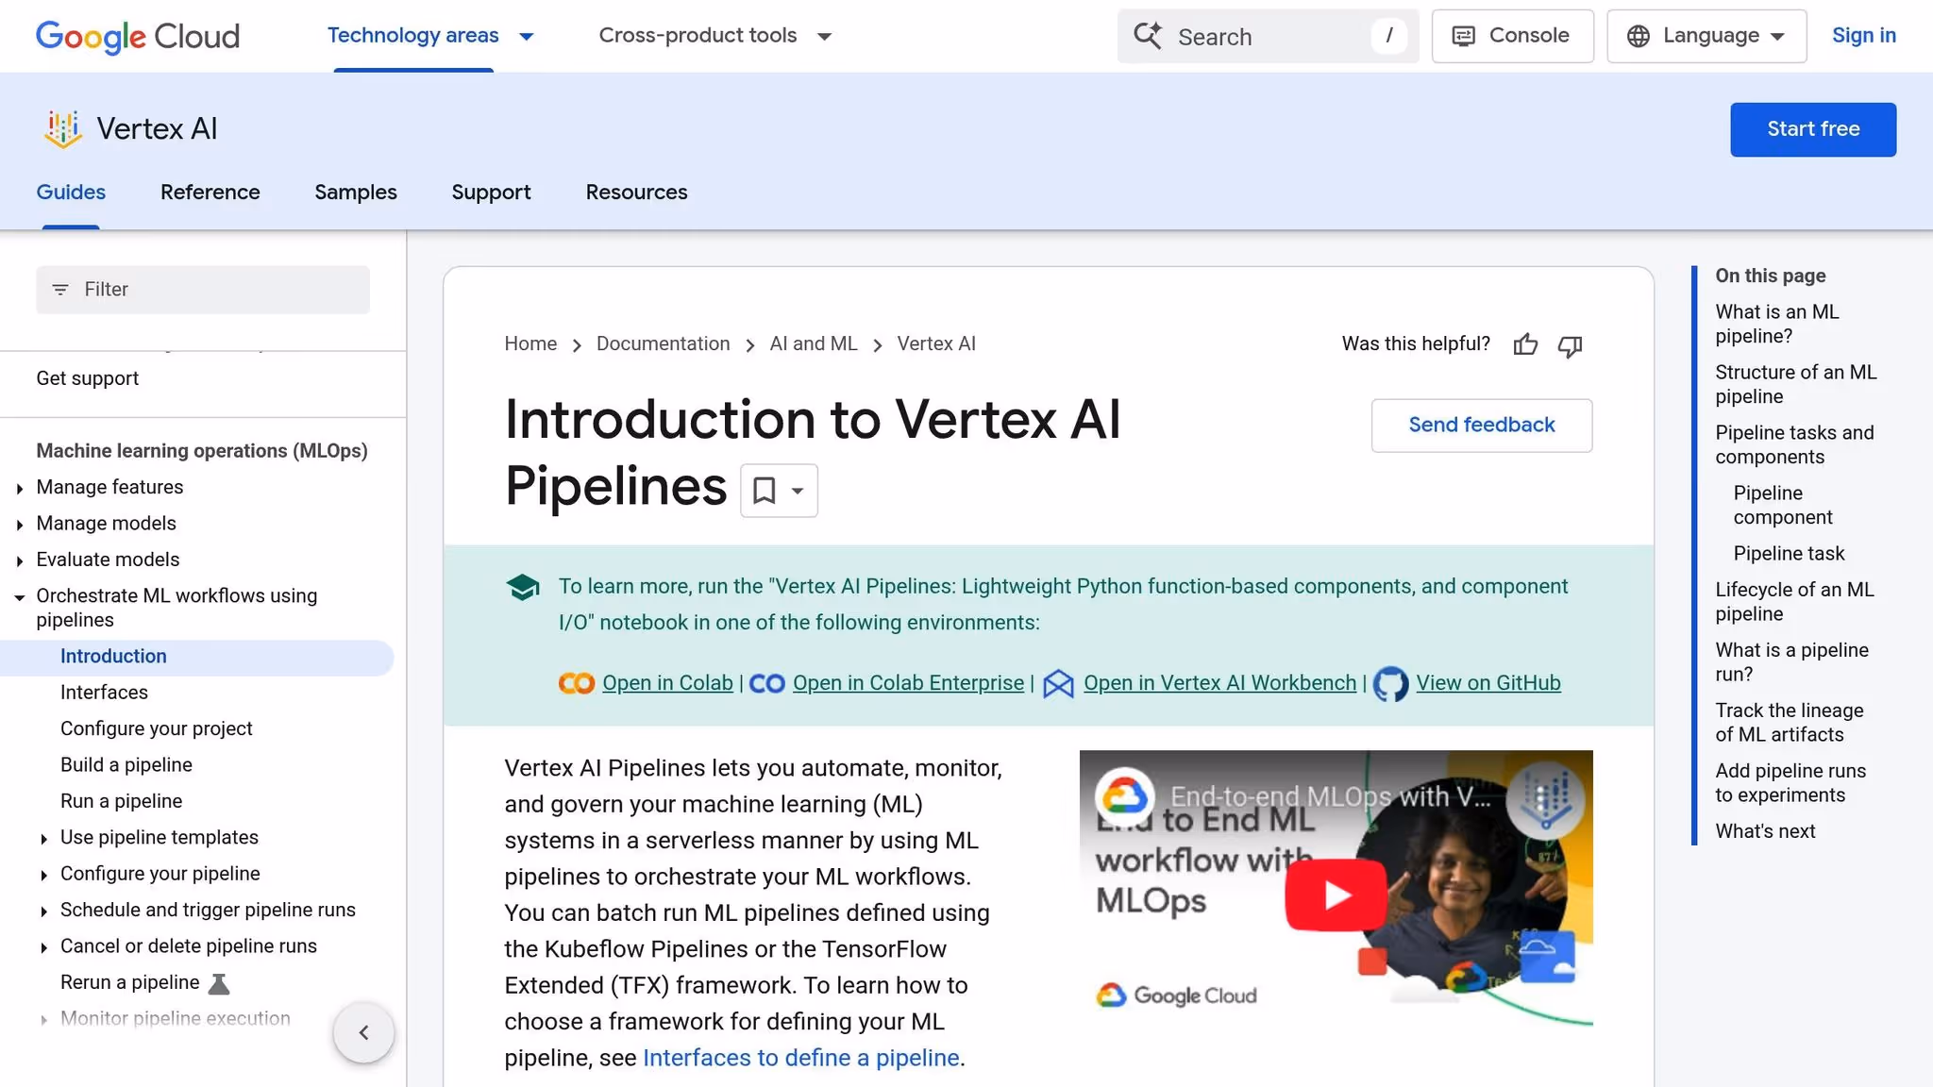Image resolution: width=1933 pixels, height=1087 pixels.
Task: Play the End-to-end MLOps video
Action: tap(1335, 895)
